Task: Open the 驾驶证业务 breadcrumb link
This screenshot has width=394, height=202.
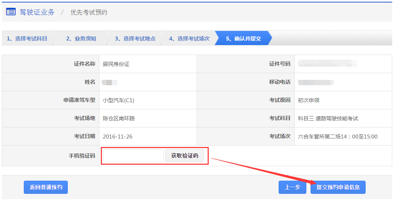Action: click(37, 12)
